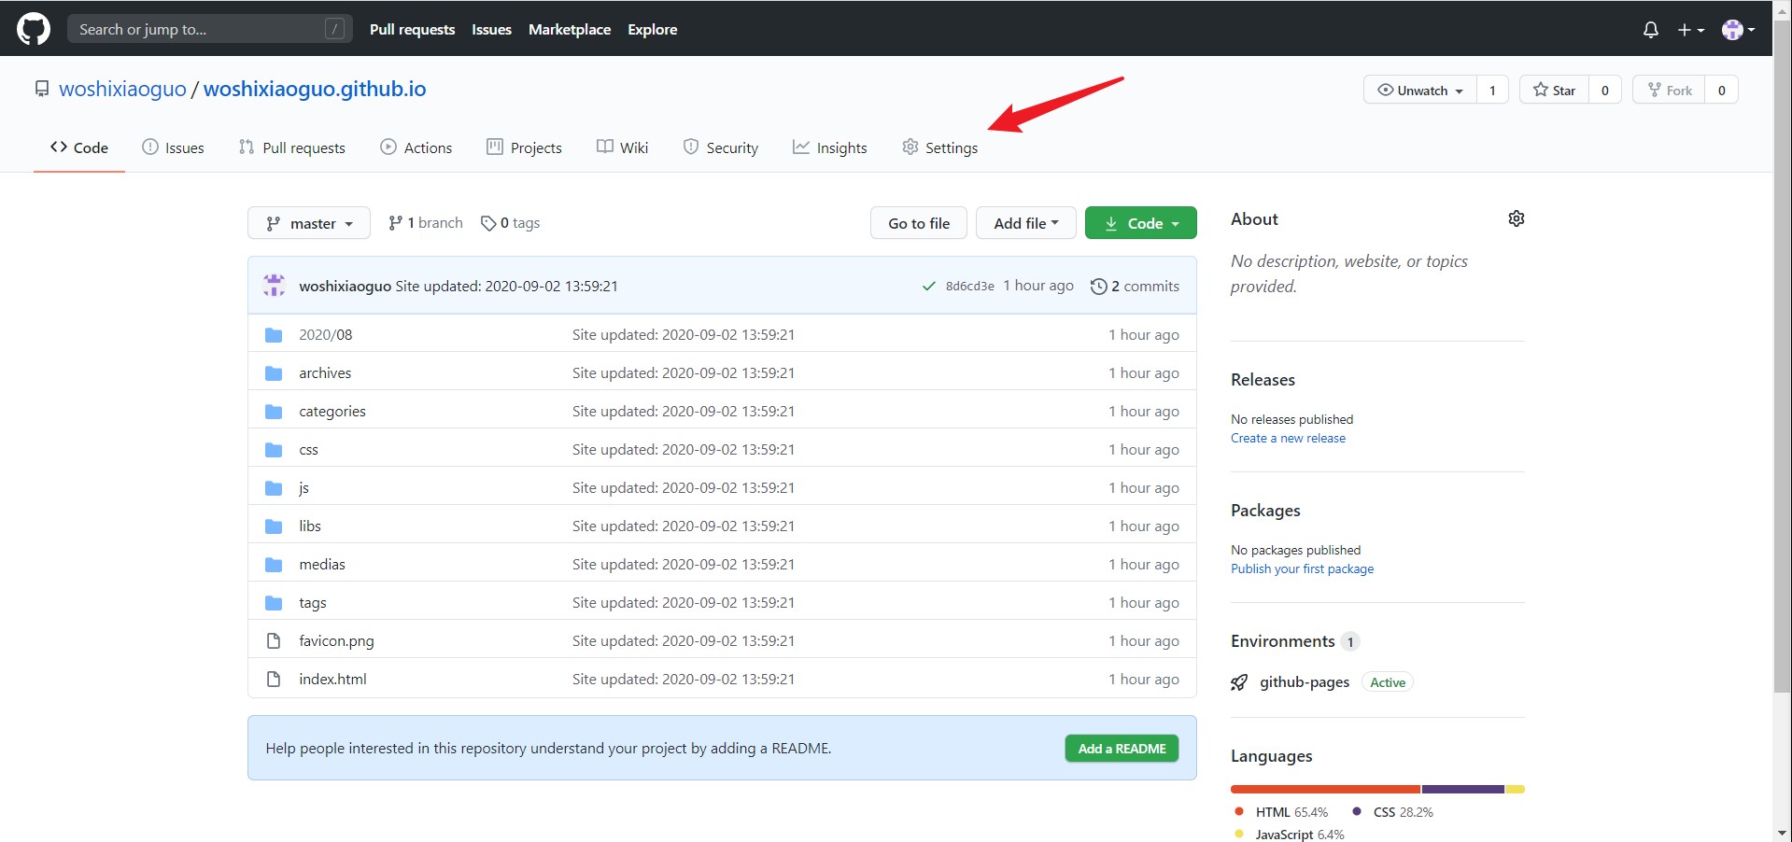This screenshot has width=1792, height=842.
Task: Open commit message in the css row
Action: pos(684,449)
